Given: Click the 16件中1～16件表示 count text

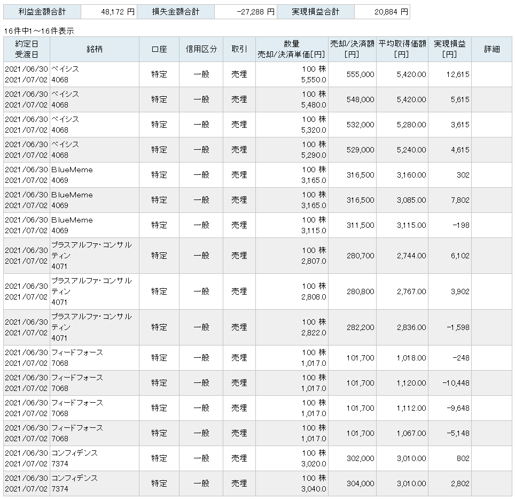Looking at the screenshot, I should click(x=39, y=31).
